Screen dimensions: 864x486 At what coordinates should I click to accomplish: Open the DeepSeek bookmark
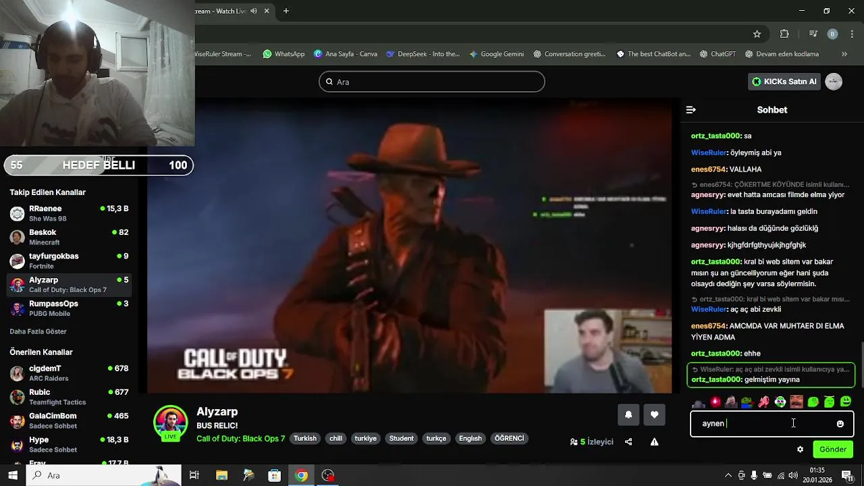(x=423, y=54)
